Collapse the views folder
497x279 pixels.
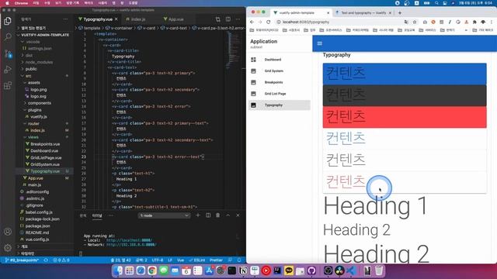point(33,137)
